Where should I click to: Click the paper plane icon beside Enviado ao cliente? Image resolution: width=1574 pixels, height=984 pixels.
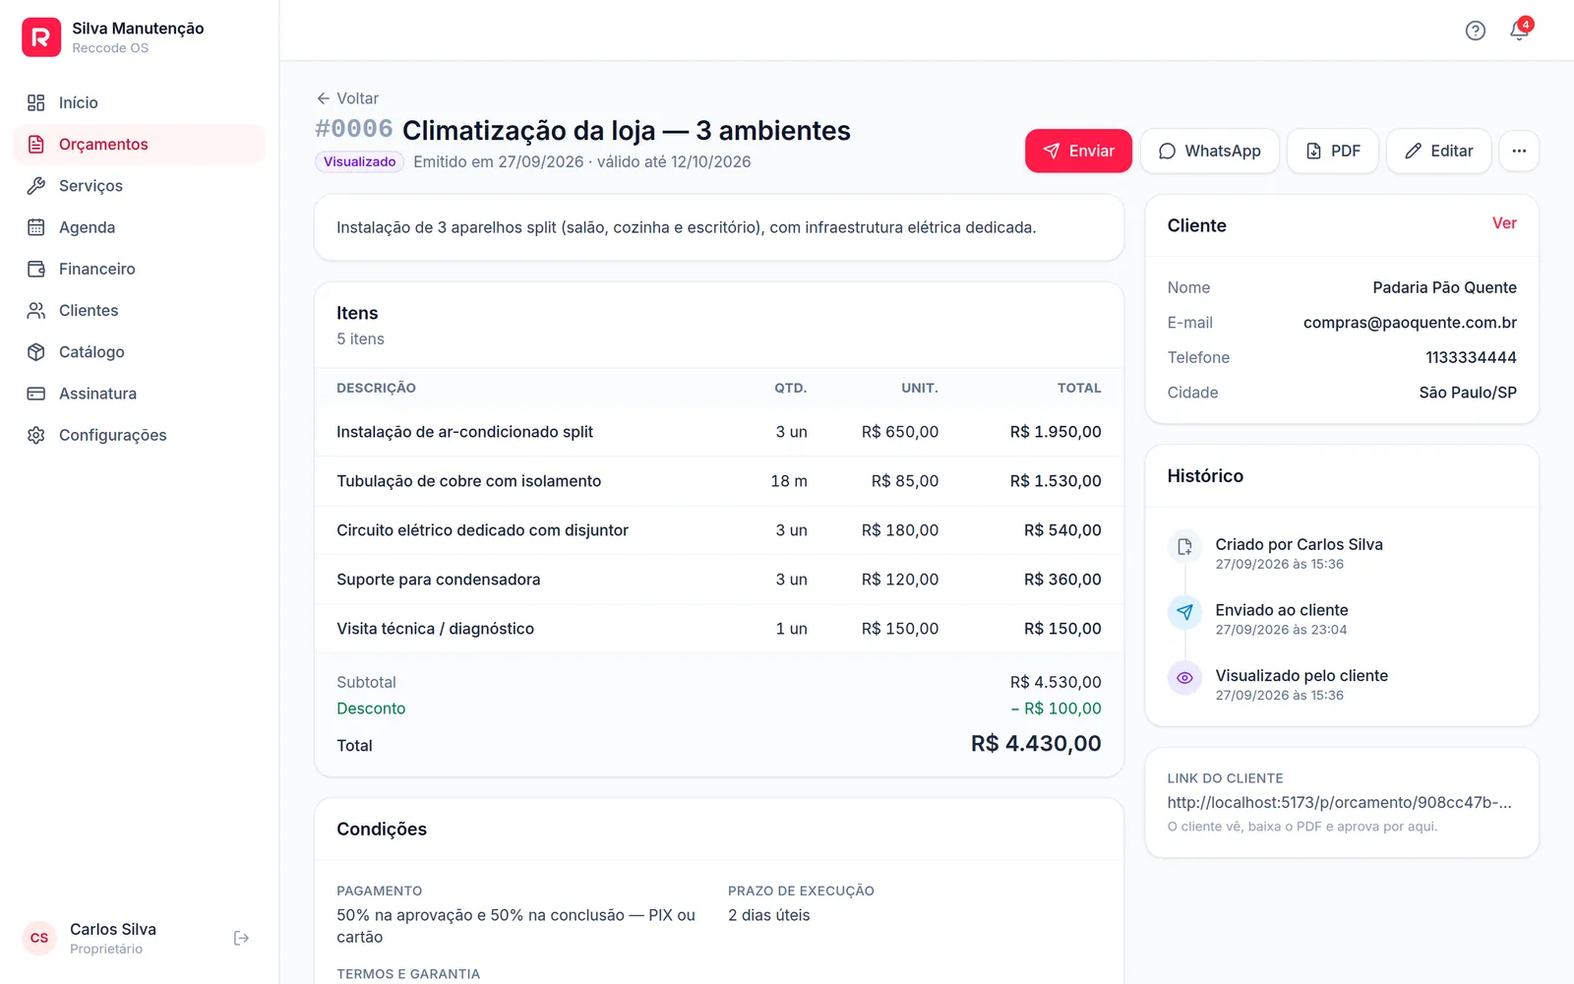(x=1184, y=612)
